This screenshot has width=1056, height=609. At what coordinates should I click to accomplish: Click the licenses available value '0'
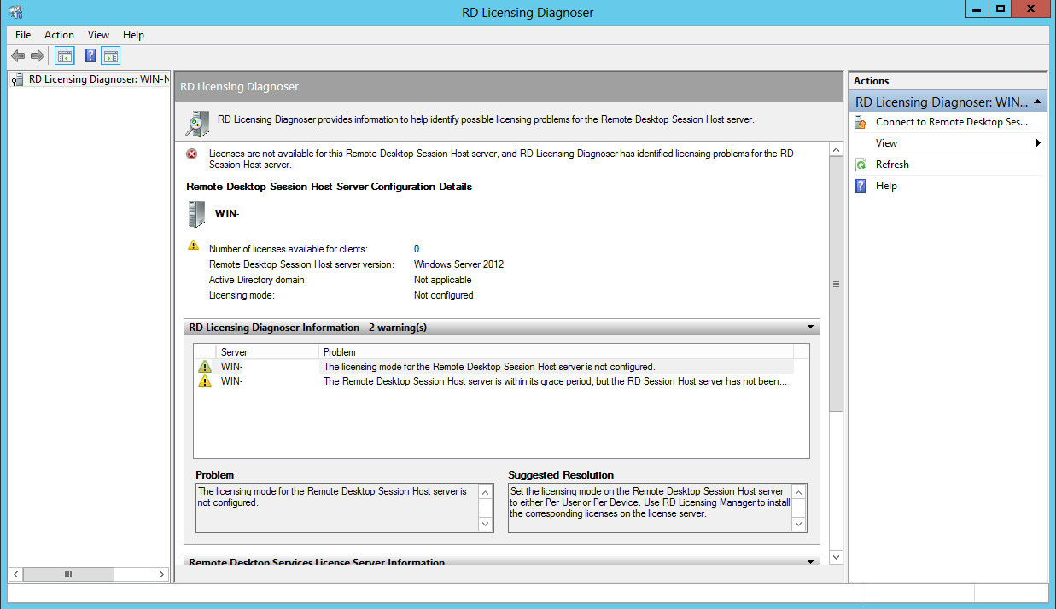coord(417,249)
